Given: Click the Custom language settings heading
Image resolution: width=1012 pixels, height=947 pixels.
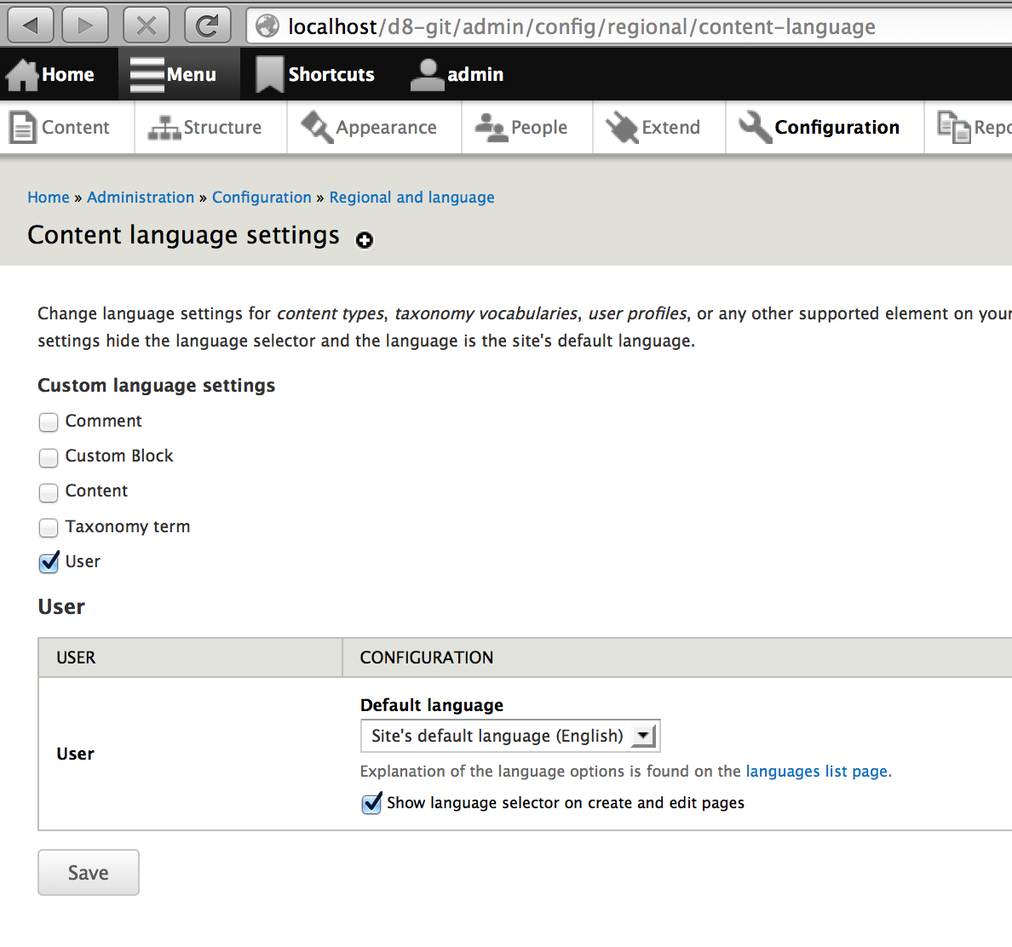Looking at the screenshot, I should pyautogui.click(x=156, y=385).
